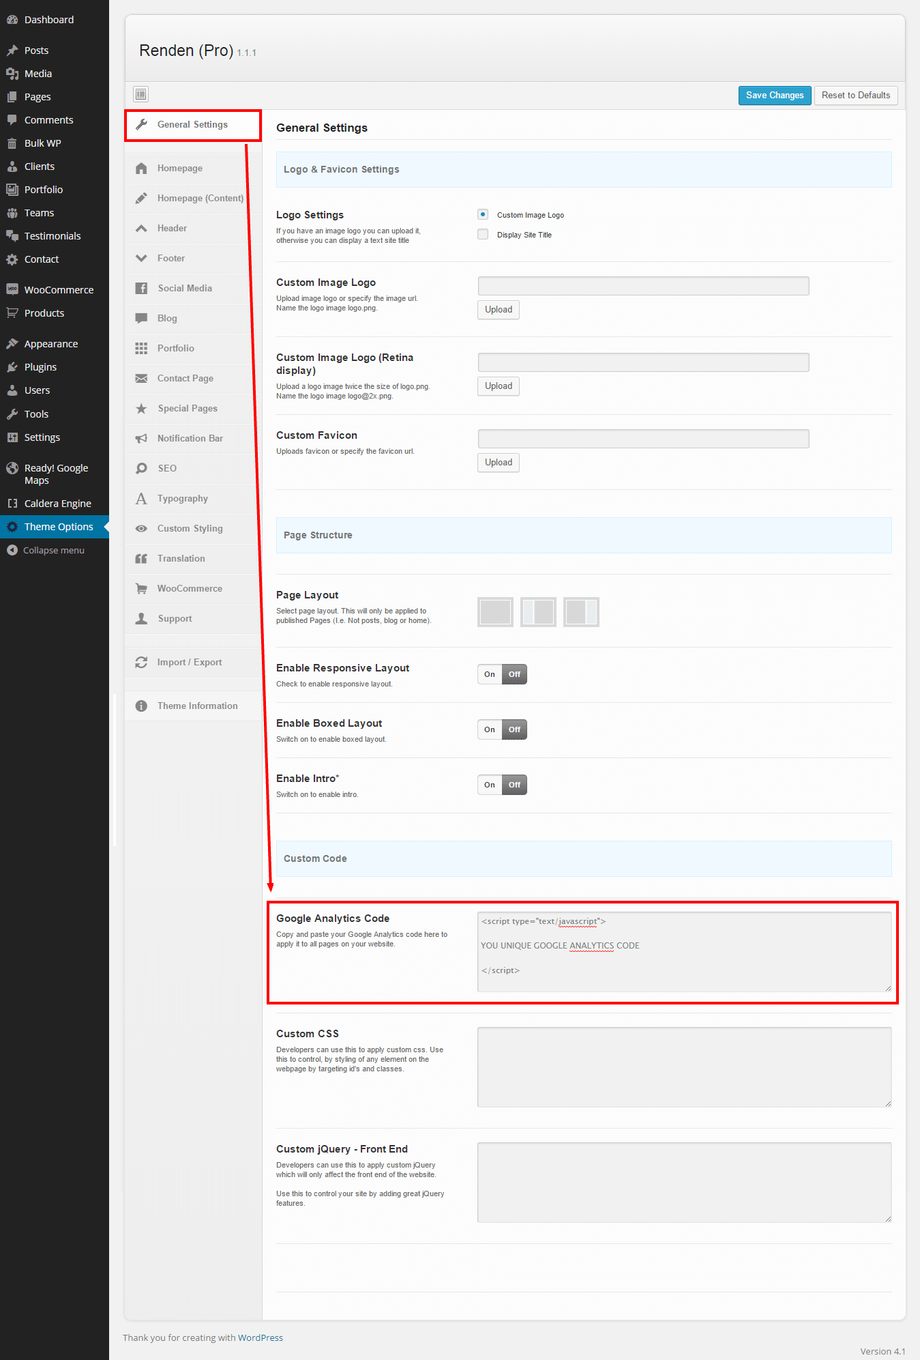Select the Notification Bar megaphone icon
920x1360 pixels.
click(141, 439)
